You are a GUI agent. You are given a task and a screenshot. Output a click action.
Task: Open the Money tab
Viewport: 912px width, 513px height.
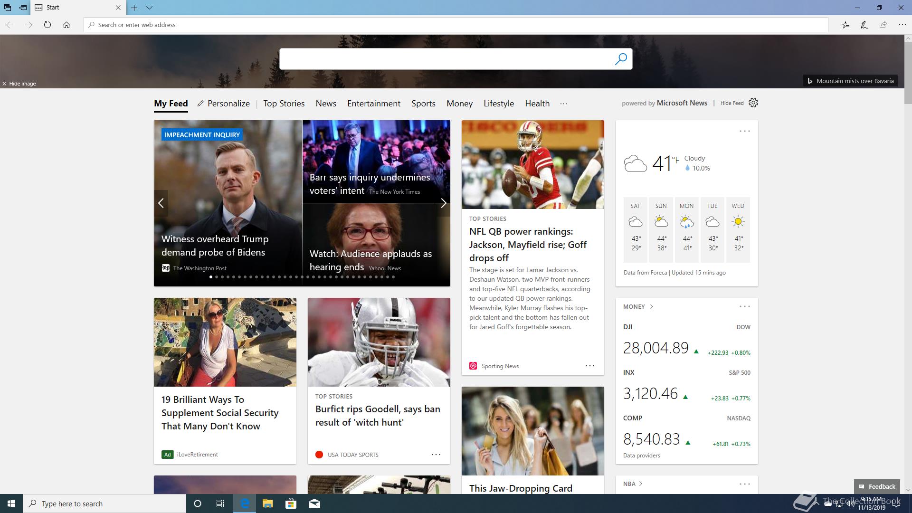[459, 104]
